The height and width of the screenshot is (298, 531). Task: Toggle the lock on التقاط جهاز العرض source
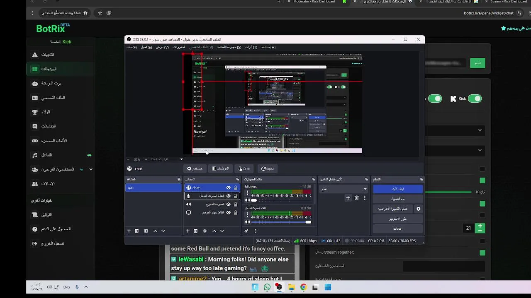point(236,213)
